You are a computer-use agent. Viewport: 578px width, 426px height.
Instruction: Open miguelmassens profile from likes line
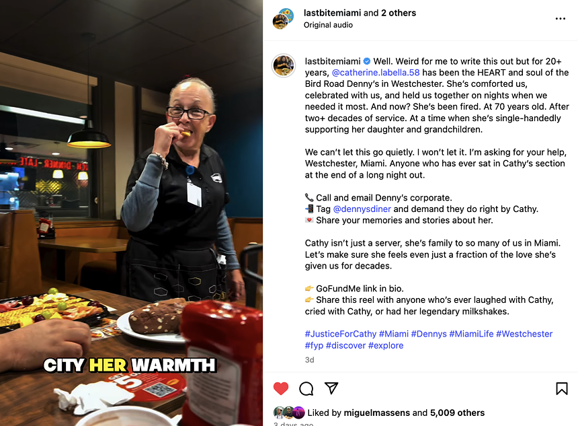[377, 413]
